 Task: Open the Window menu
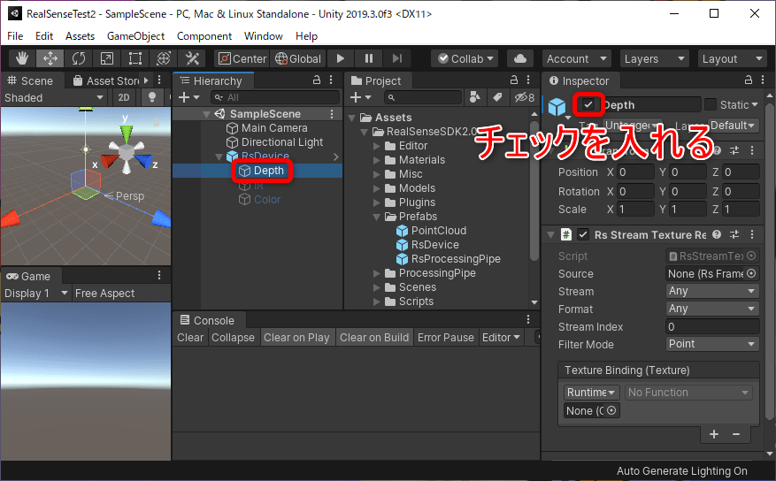coord(264,36)
